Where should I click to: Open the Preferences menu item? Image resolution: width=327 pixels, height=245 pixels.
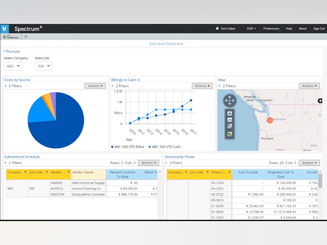click(x=271, y=28)
